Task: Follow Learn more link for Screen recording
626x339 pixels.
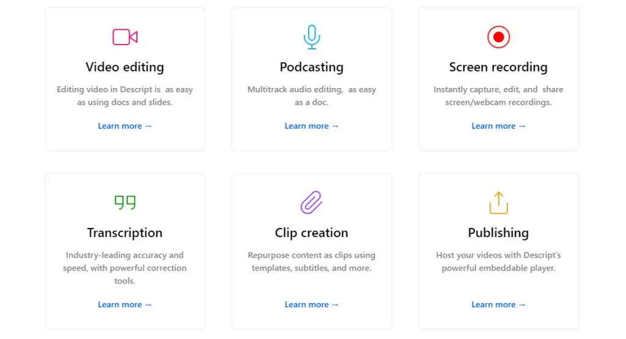Action: click(498, 126)
